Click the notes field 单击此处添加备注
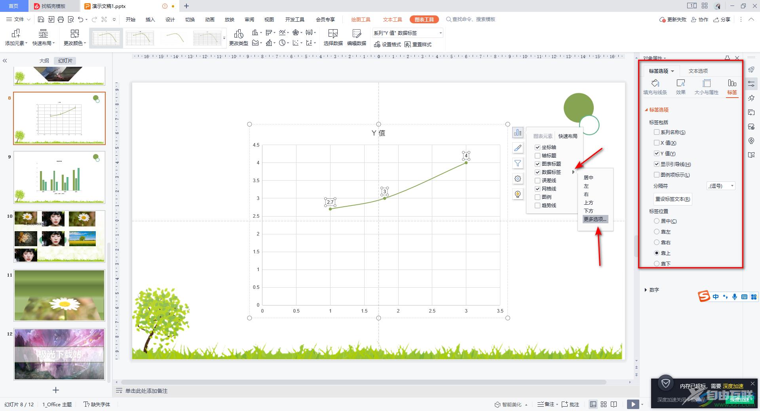The height and width of the screenshot is (411, 760). [x=146, y=391]
